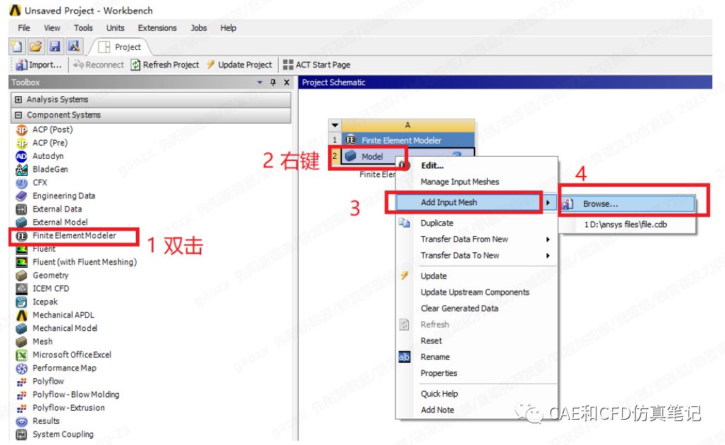The height and width of the screenshot is (445, 725).
Task: Select the ACP (Pre) component icon
Action: click(21, 143)
